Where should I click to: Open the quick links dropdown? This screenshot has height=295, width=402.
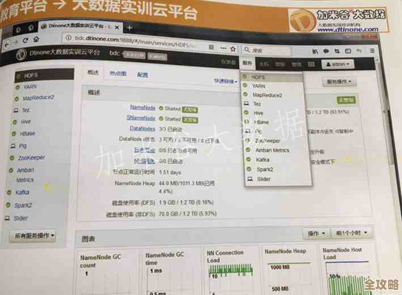(226, 81)
